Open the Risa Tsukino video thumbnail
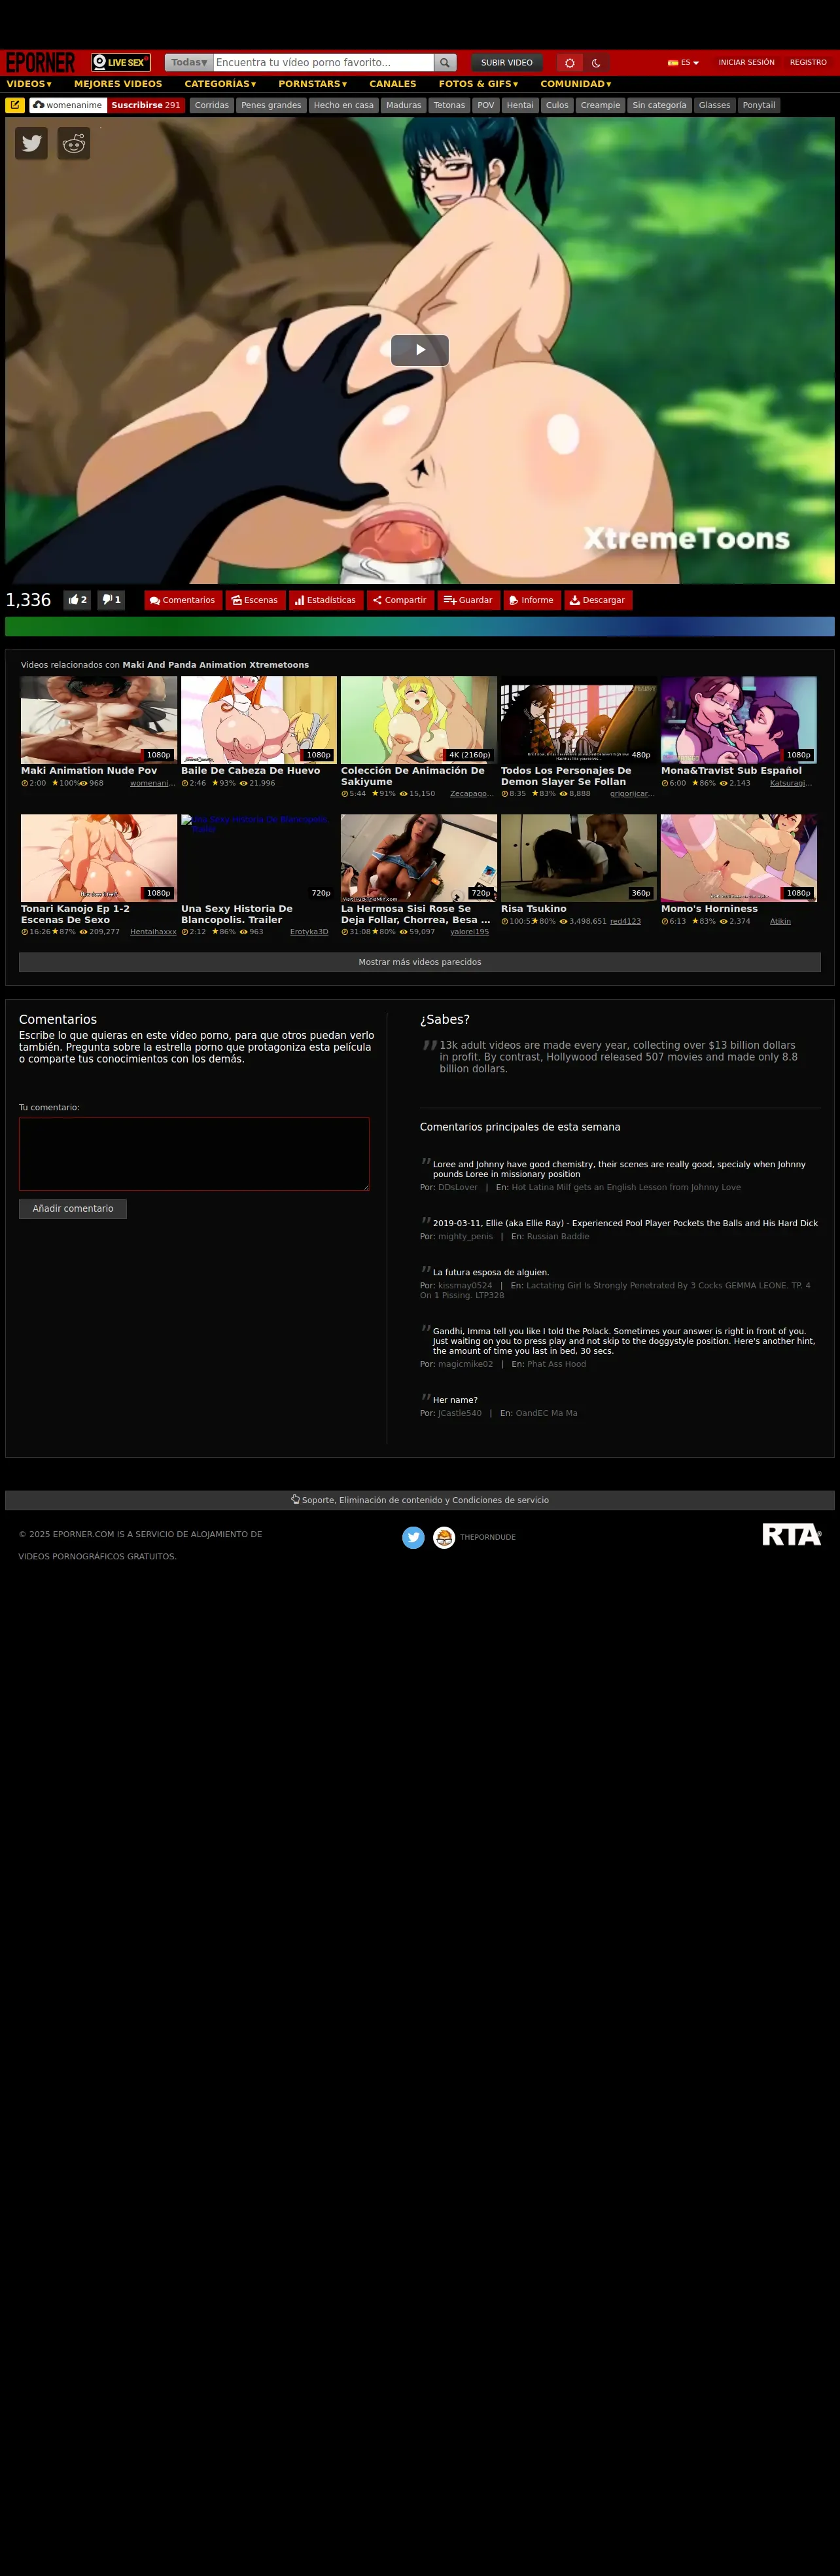840x2576 pixels. click(578, 858)
